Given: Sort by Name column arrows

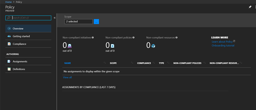Looking at the screenshot, I should [x=105, y=63].
